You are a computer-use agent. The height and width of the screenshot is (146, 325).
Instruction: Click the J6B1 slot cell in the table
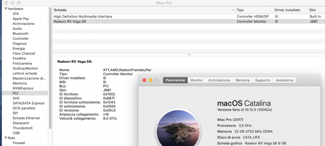click(313, 21)
